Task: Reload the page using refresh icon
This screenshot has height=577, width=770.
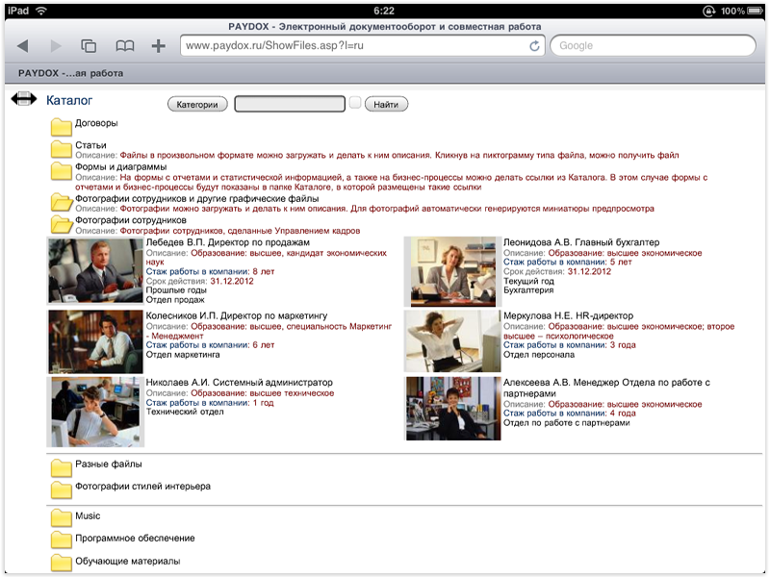Action: 534,45
